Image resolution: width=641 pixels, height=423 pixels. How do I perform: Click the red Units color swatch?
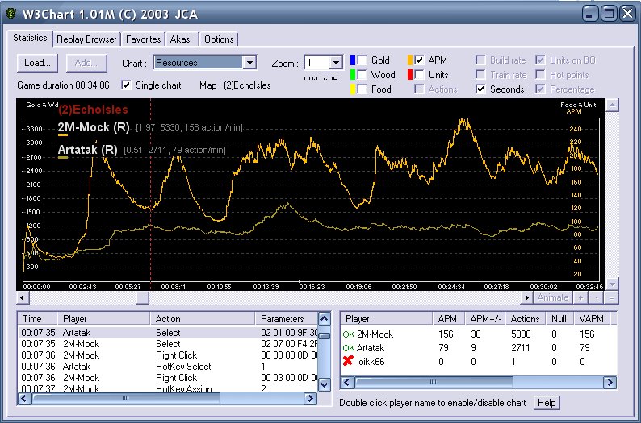[410, 75]
